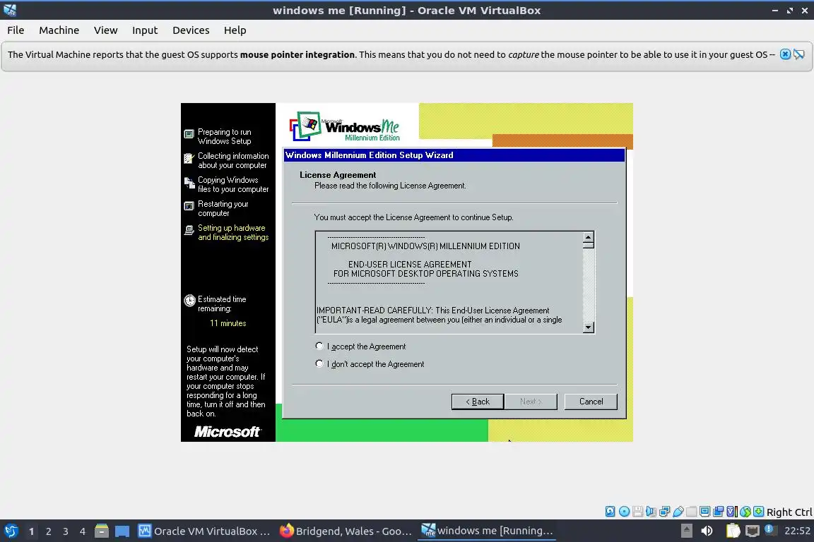Viewport: 814px width, 542px height.
Task: Switch to virtual desktop 4
Action: pos(83,531)
